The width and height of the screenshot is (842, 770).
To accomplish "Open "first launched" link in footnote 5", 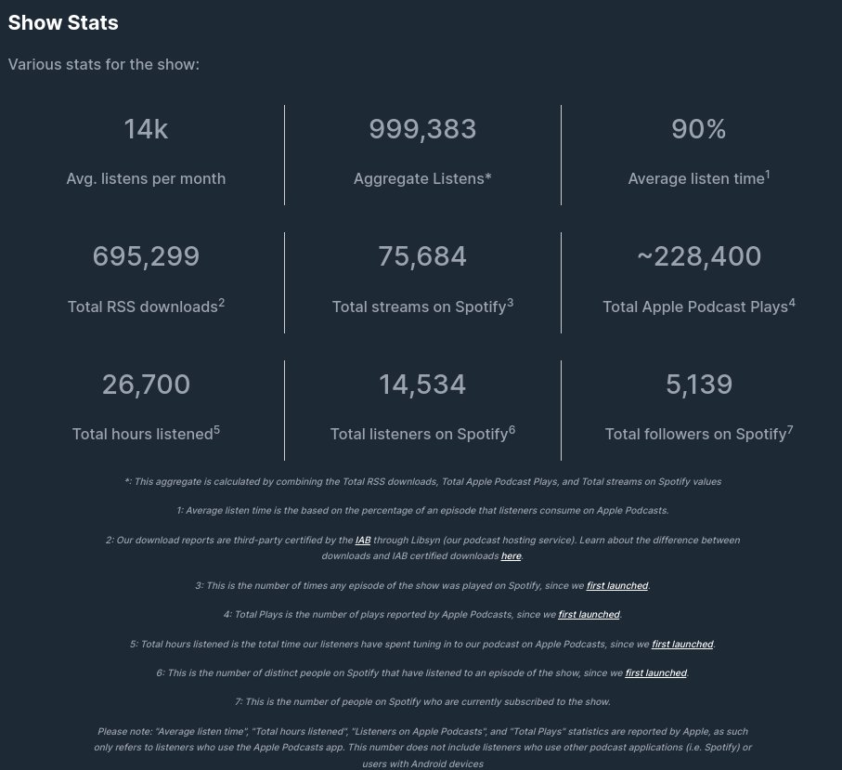I will 682,644.
